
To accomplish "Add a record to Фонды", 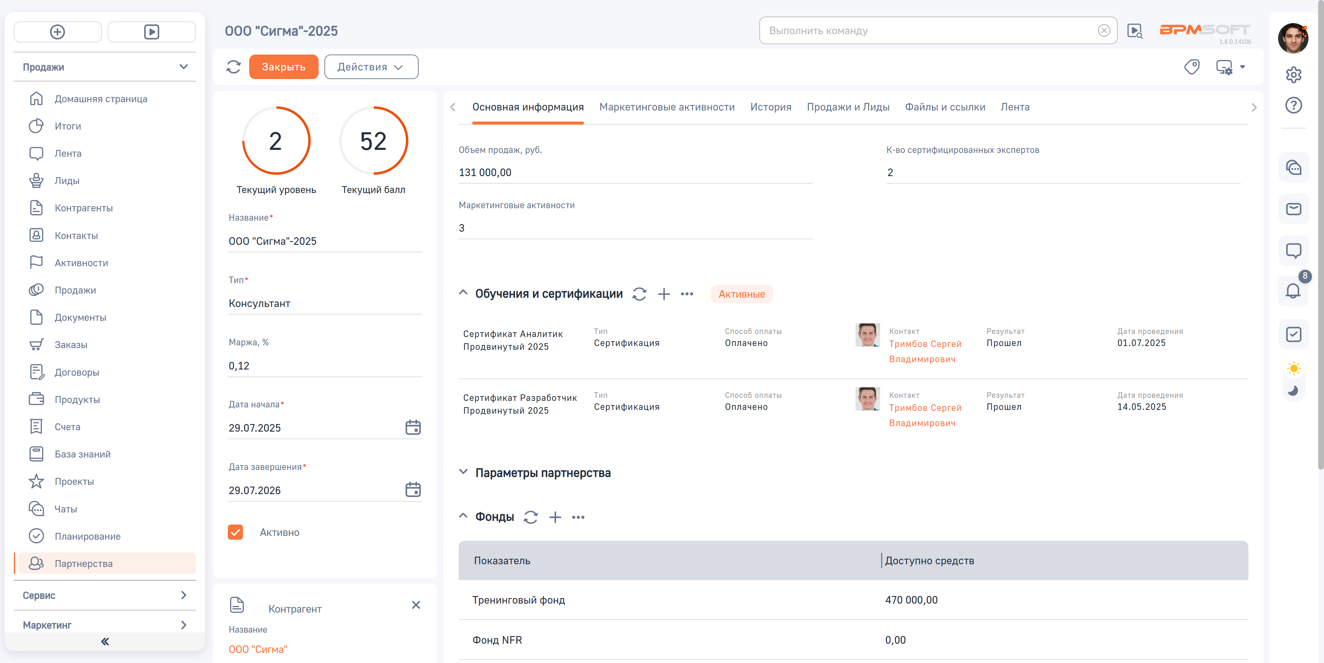I will point(555,517).
